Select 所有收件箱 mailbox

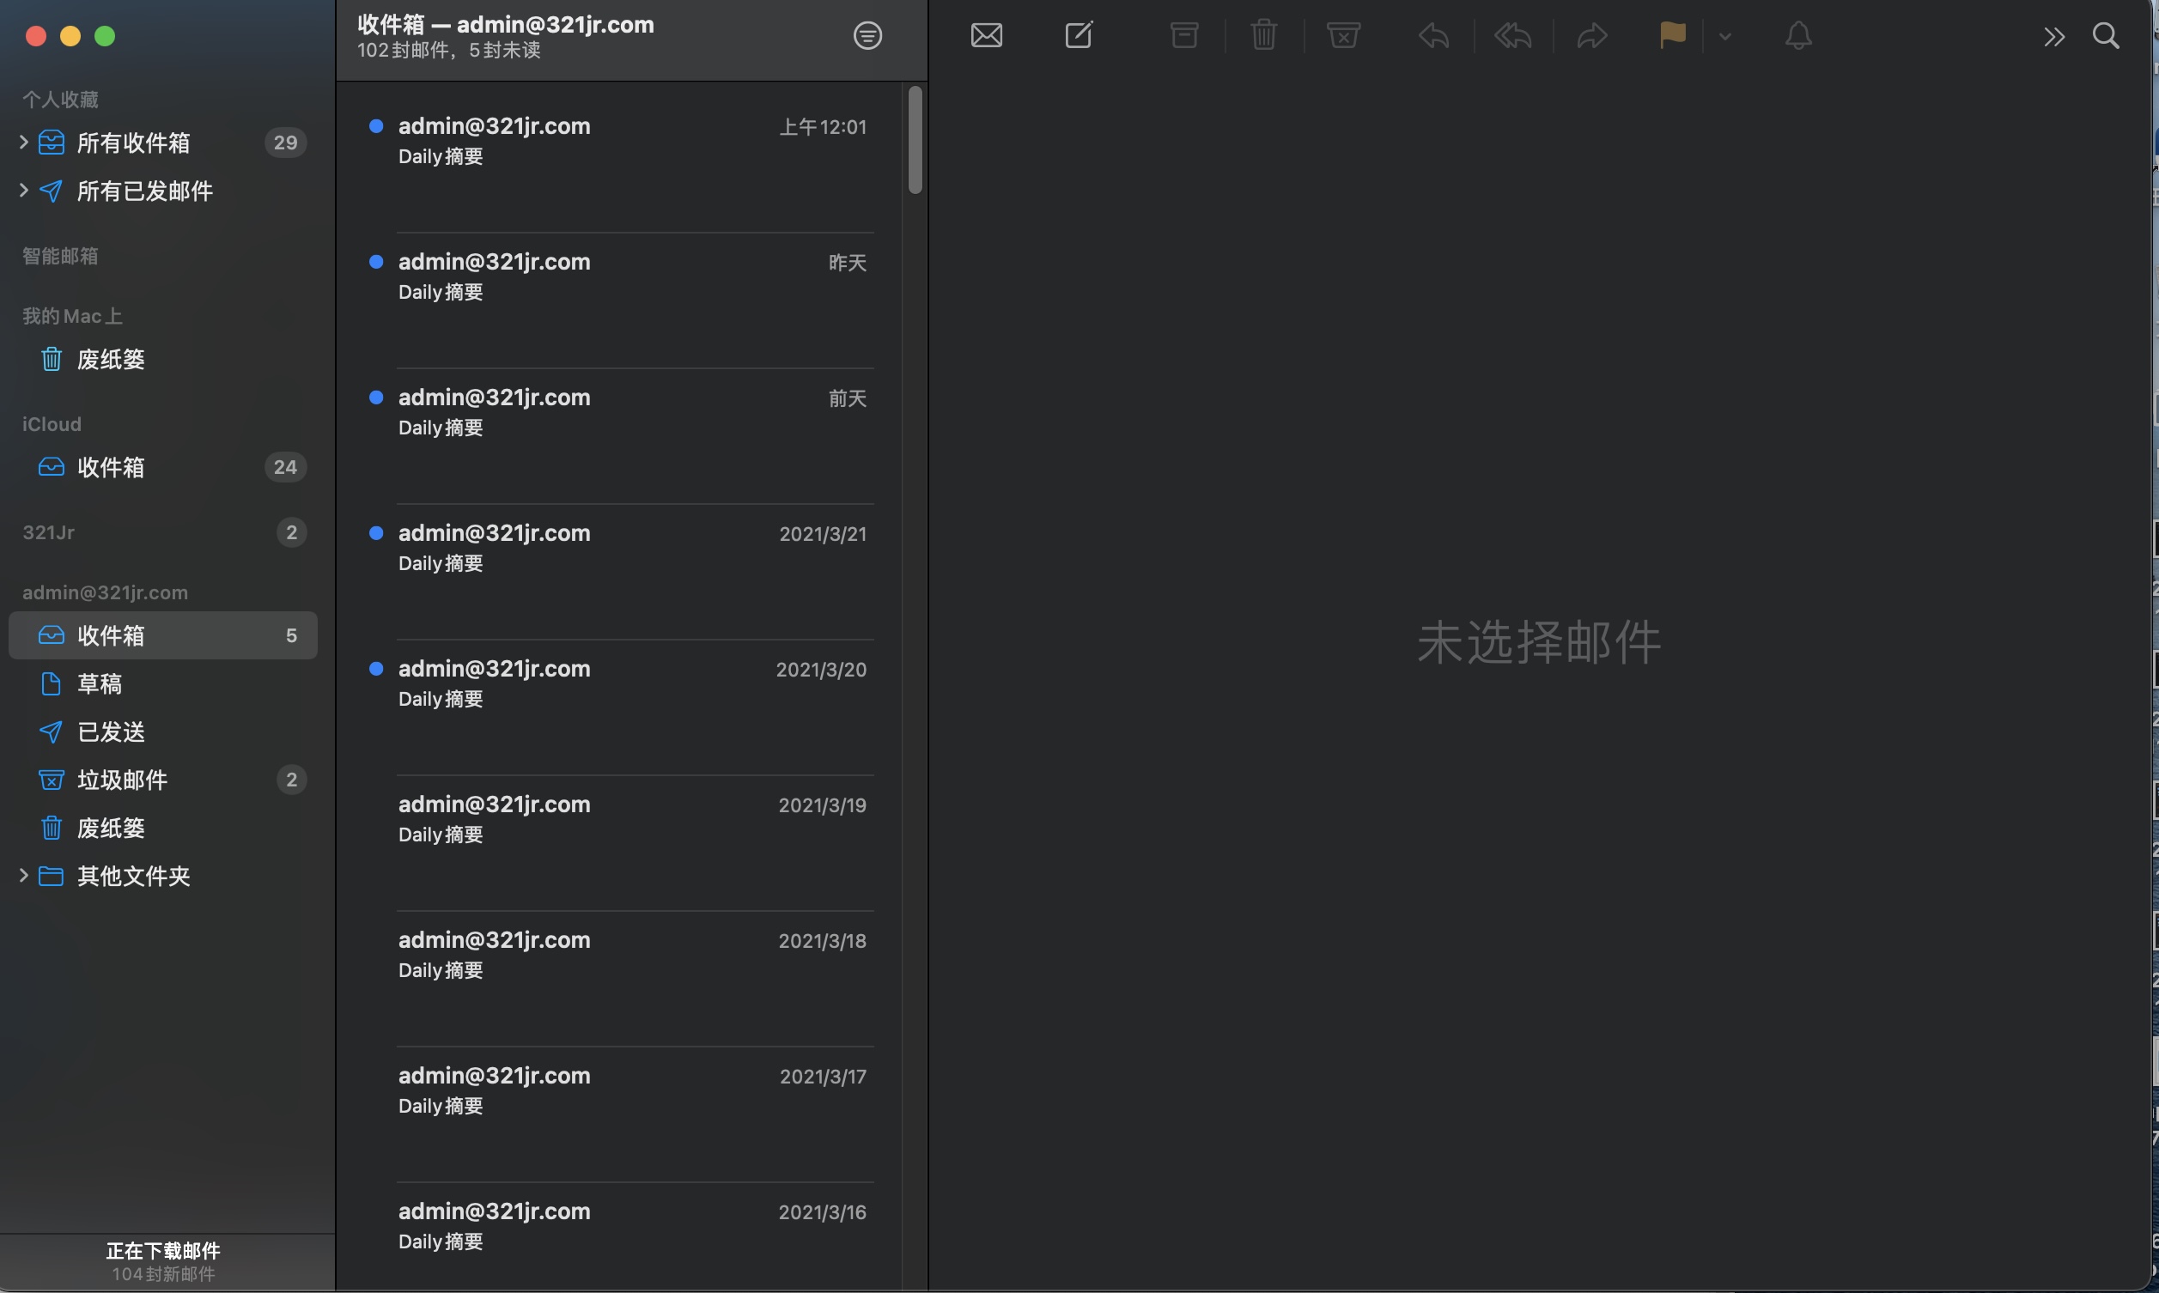pos(163,142)
